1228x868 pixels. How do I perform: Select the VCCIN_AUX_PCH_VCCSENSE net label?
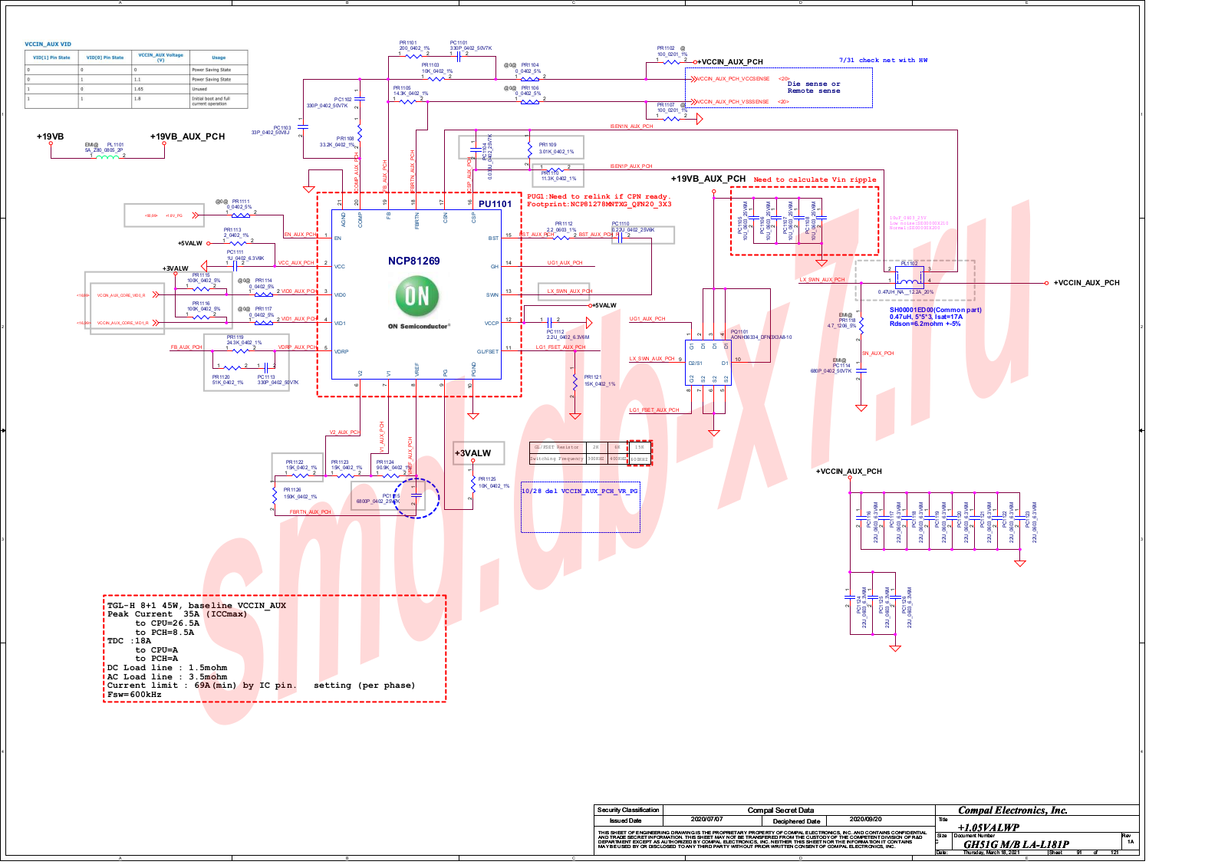pyautogui.click(x=733, y=79)
